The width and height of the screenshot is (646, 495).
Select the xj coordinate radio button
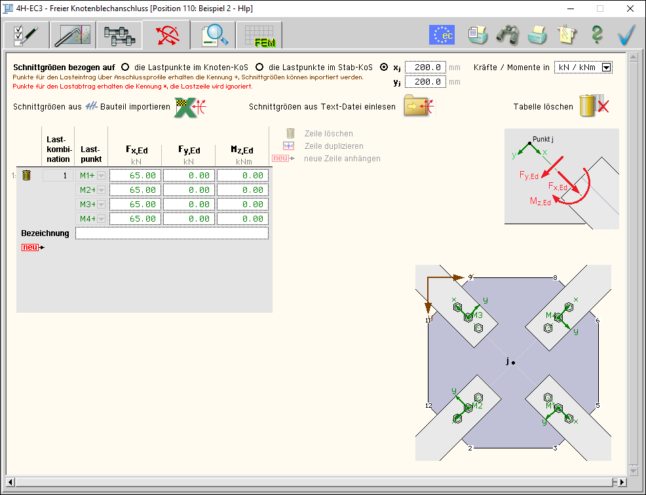(384, 67)
